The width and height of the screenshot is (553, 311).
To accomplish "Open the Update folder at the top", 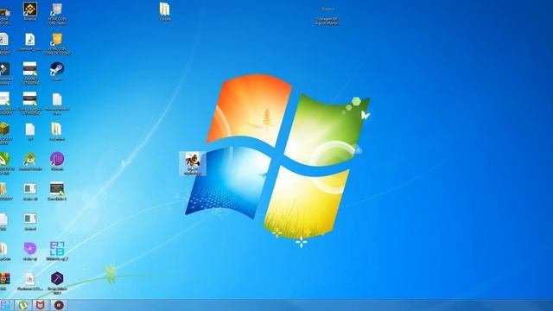I will coord(165,10).
